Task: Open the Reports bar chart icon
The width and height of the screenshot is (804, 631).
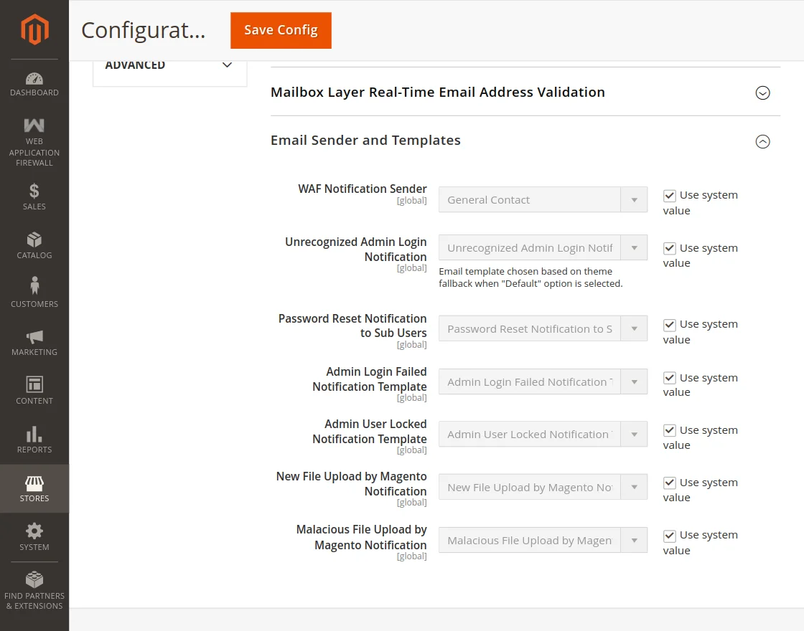Action: tap(34, 434)
